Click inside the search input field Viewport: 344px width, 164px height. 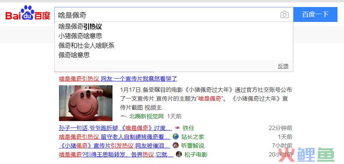[x=167, y=15]
